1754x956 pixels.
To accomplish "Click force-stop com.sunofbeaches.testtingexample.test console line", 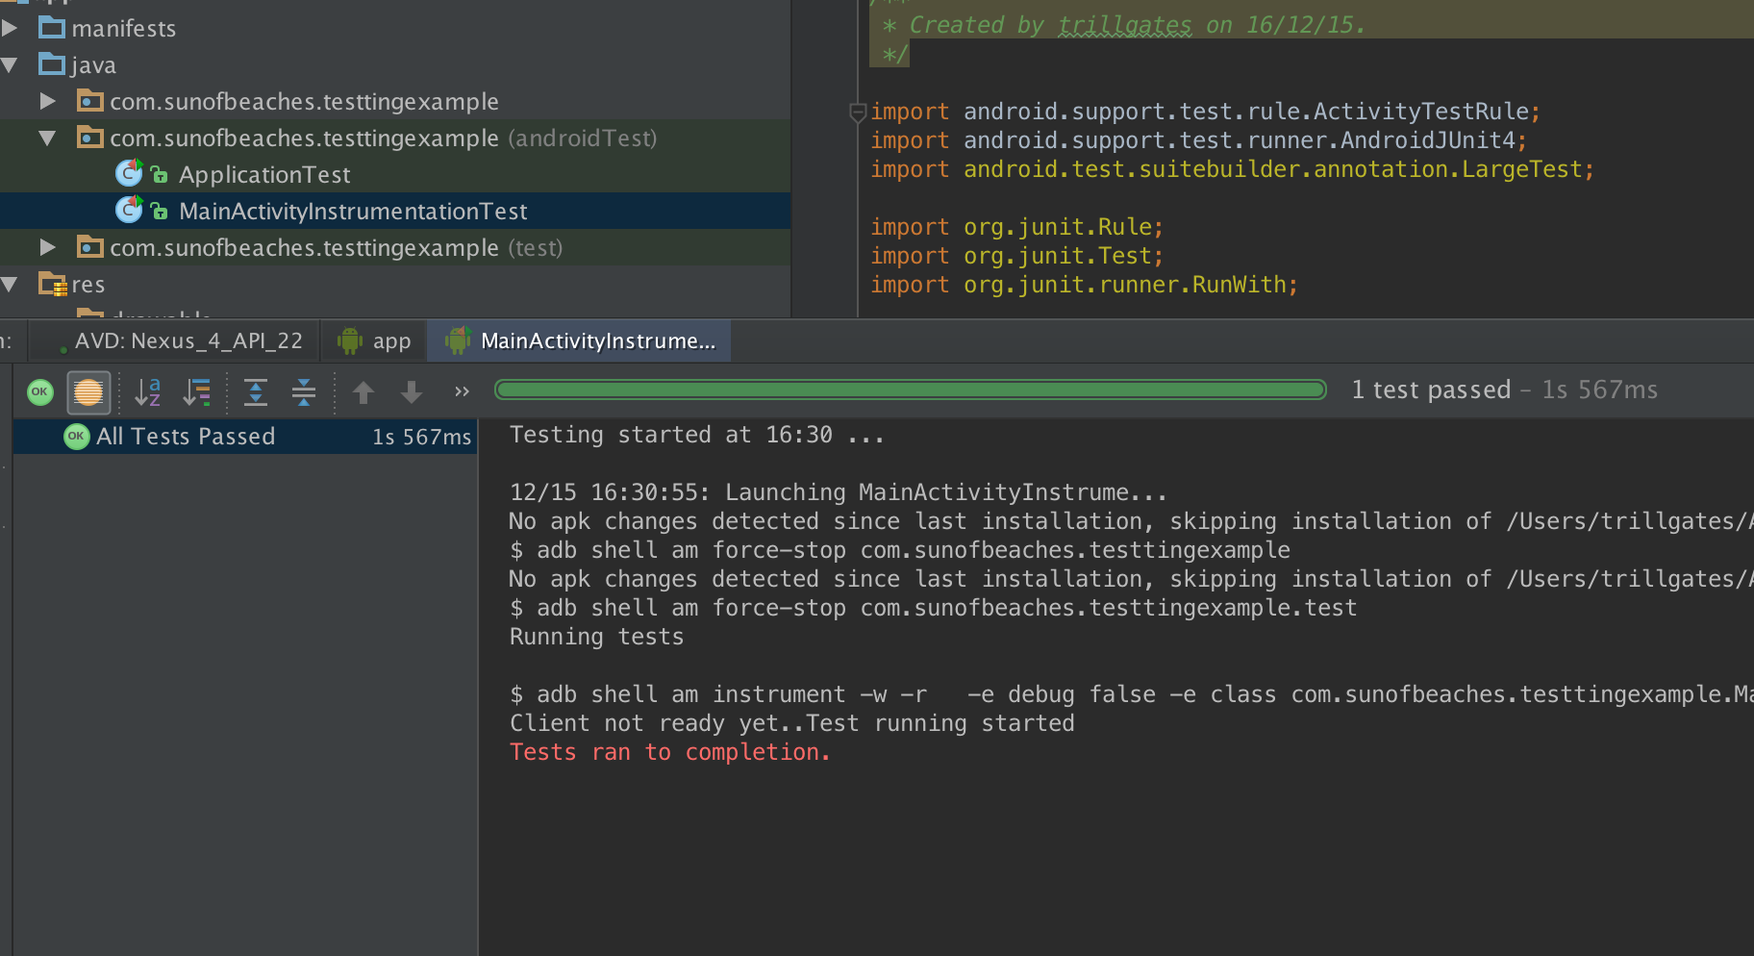I will point(933,608).
